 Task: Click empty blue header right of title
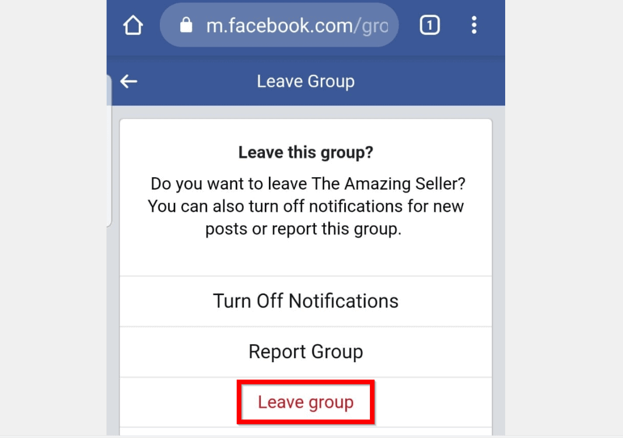coord(429,82)
